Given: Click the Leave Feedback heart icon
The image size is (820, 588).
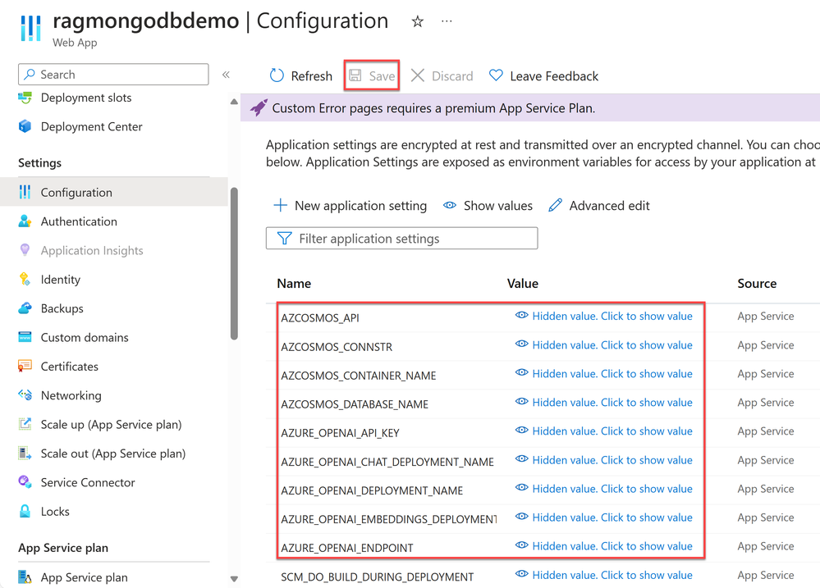Looking at the screenshot, I should click(x=496, y=75).
